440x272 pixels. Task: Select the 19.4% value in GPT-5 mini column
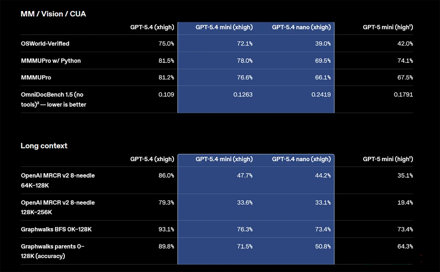405,202
